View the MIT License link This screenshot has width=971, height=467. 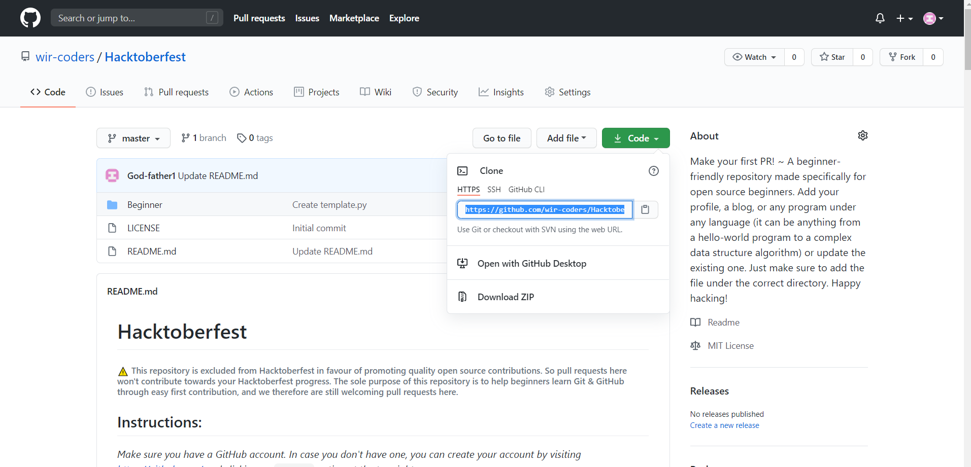[722, 346]
